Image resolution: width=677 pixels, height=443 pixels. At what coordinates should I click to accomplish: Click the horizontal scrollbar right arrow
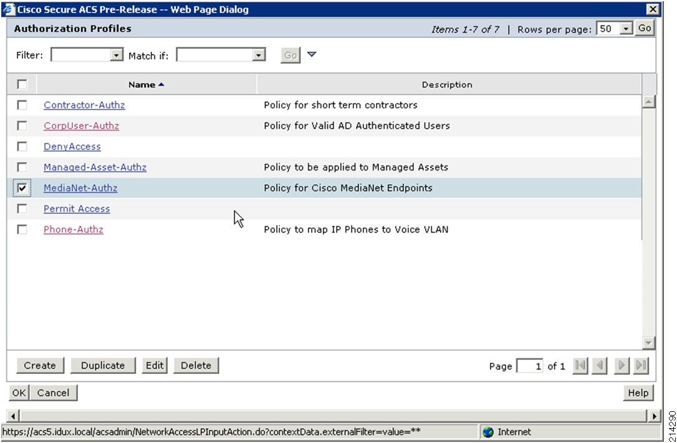click(654, 416)
